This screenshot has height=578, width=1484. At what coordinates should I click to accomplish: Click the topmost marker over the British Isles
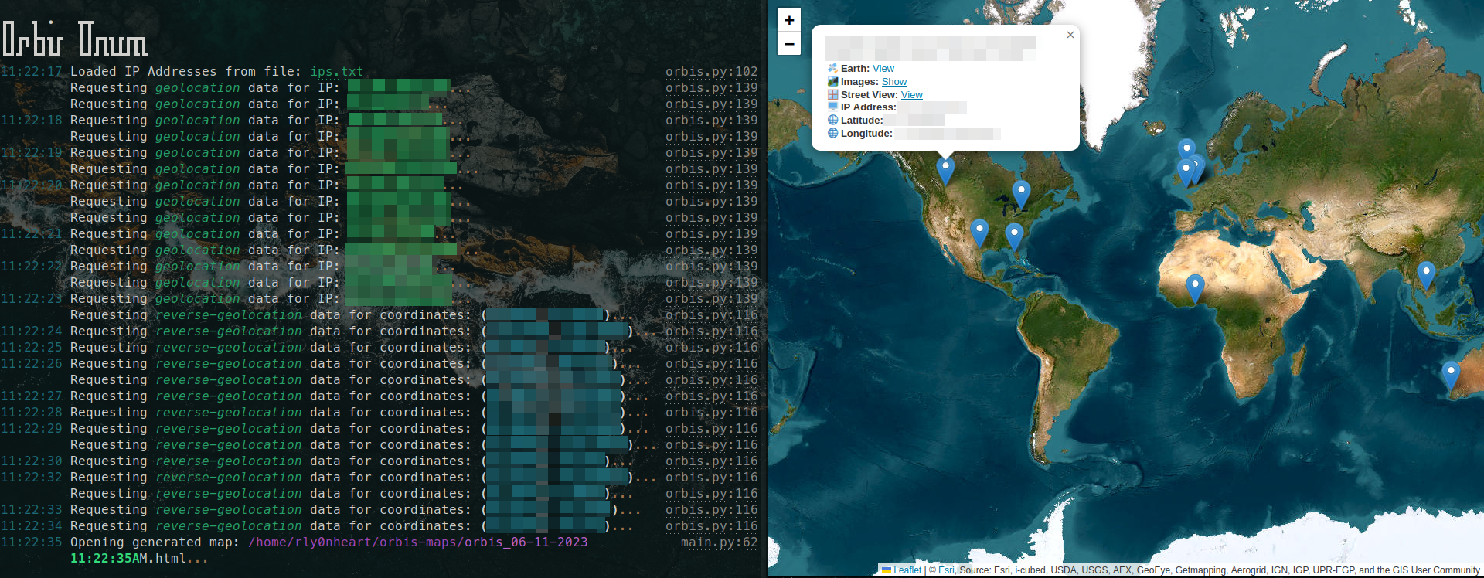tap(1186, 148)
